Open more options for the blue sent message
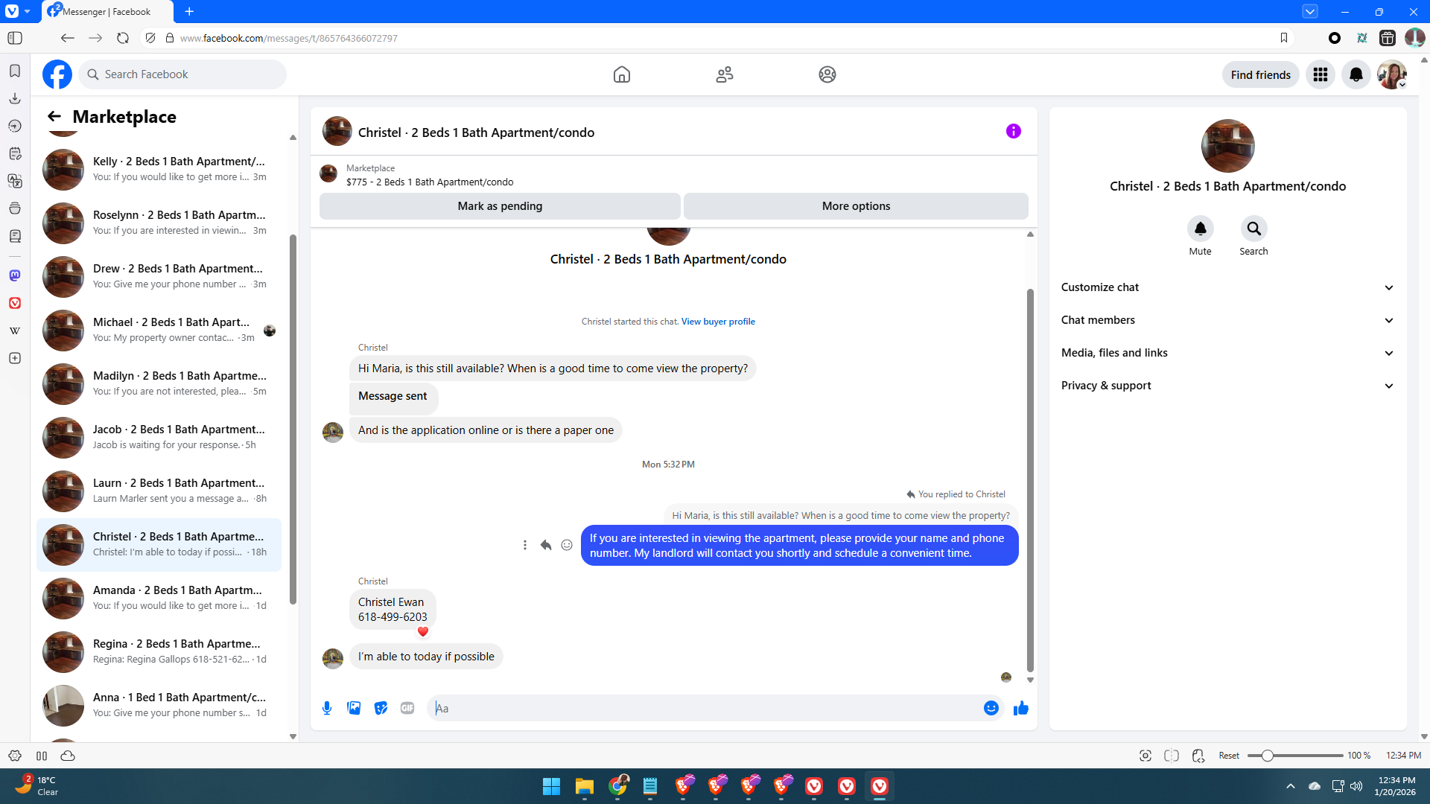This screenshot has width=1430, height=804. [x=525, y=545]
